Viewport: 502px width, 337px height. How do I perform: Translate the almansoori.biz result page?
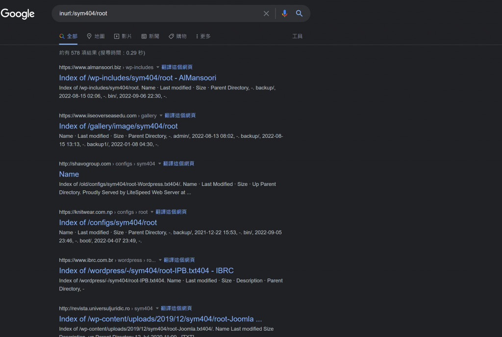[176, 67]
